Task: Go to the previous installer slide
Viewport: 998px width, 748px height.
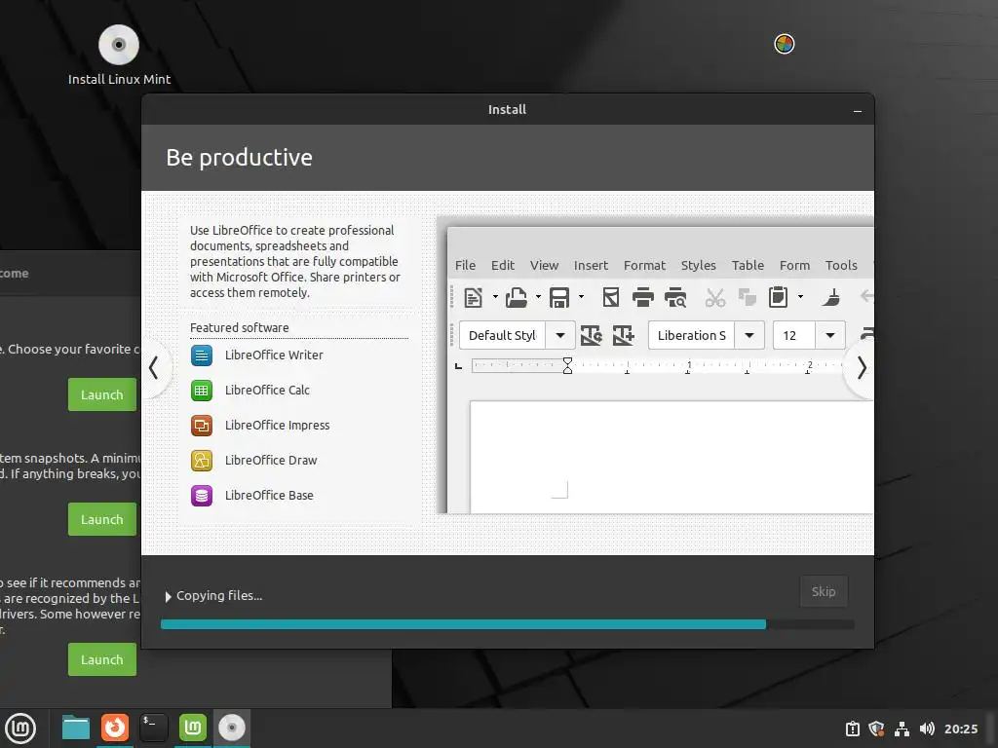Action: 153,367
